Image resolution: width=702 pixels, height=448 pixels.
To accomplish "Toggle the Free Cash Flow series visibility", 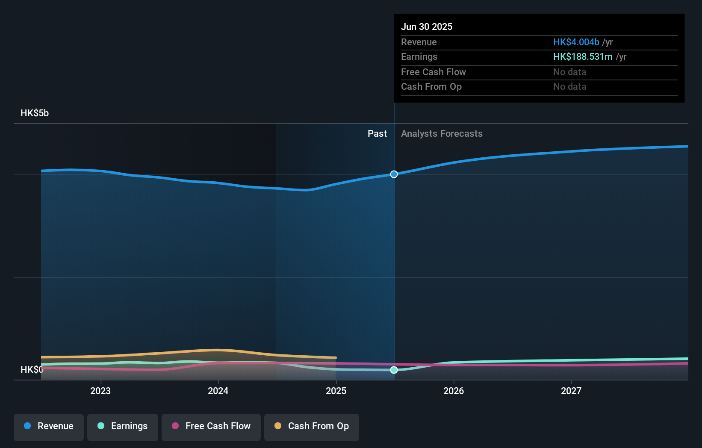I will (x=211, y=427).
